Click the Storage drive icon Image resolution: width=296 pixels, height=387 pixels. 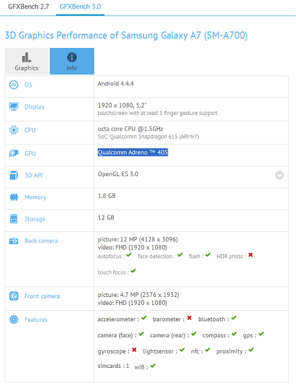[14, 219]
